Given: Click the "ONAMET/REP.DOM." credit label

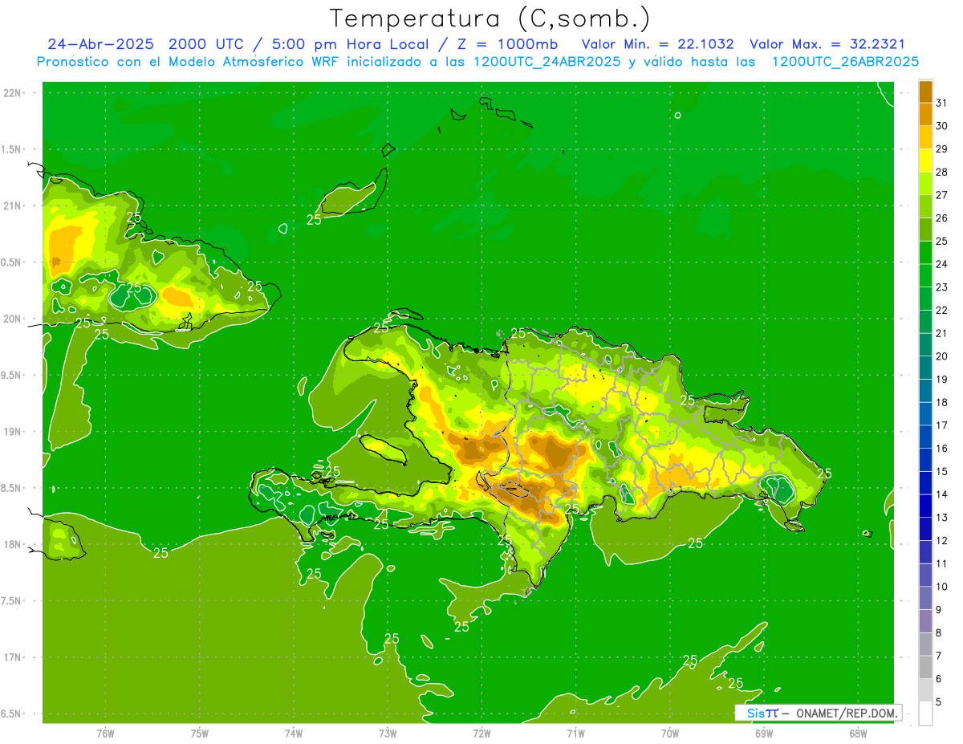Looking at the screenshot, I should (846, 713).
